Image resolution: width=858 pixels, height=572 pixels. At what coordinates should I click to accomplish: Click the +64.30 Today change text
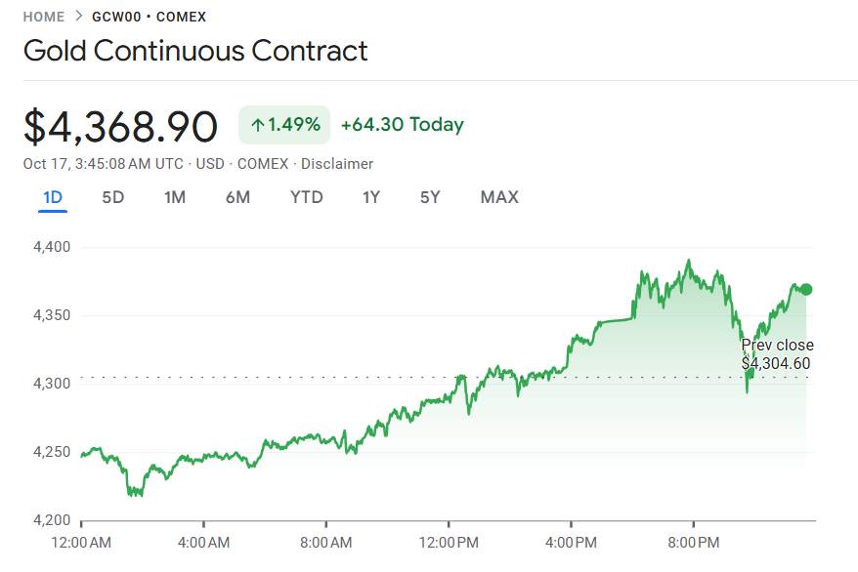pos(402,125)
